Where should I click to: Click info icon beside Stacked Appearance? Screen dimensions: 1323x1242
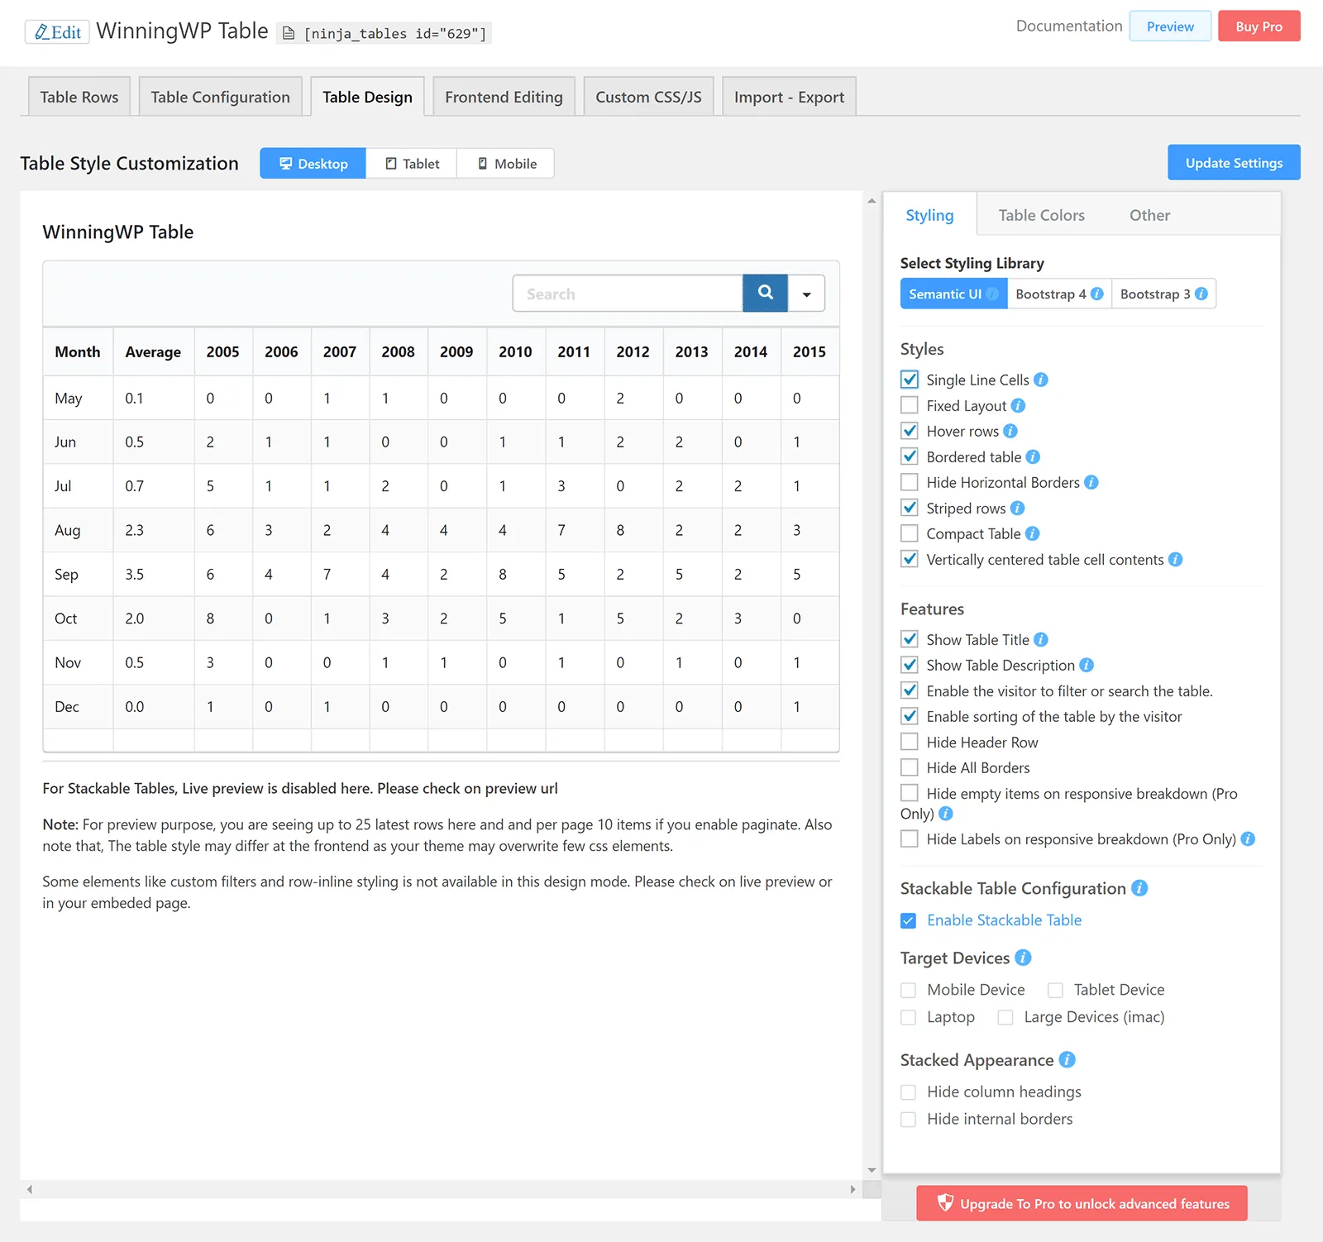(1067, 1059)
